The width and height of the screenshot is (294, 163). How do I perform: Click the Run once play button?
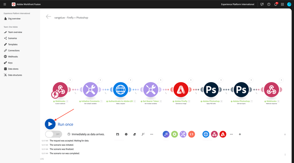coord(50,124)
